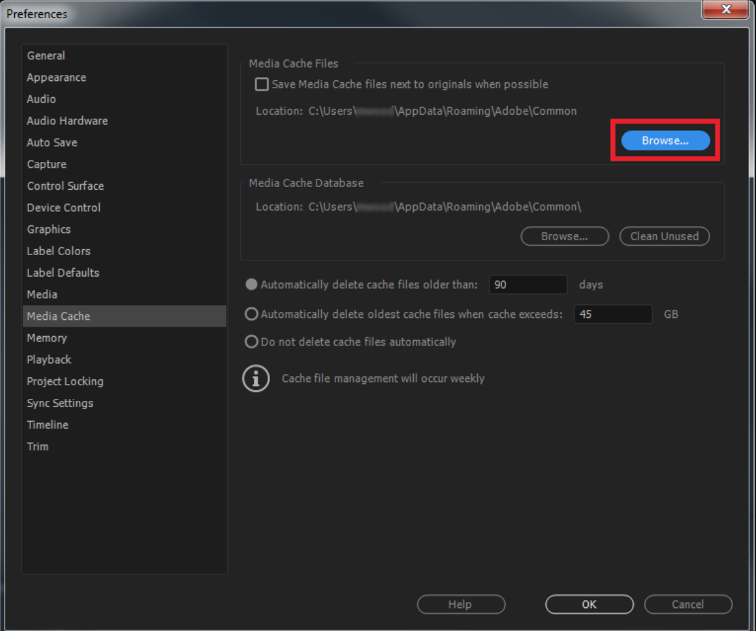This screenshot has width=756, height=631.
Task: Open Help from the dialog footer
Action: tap(460, 604)
